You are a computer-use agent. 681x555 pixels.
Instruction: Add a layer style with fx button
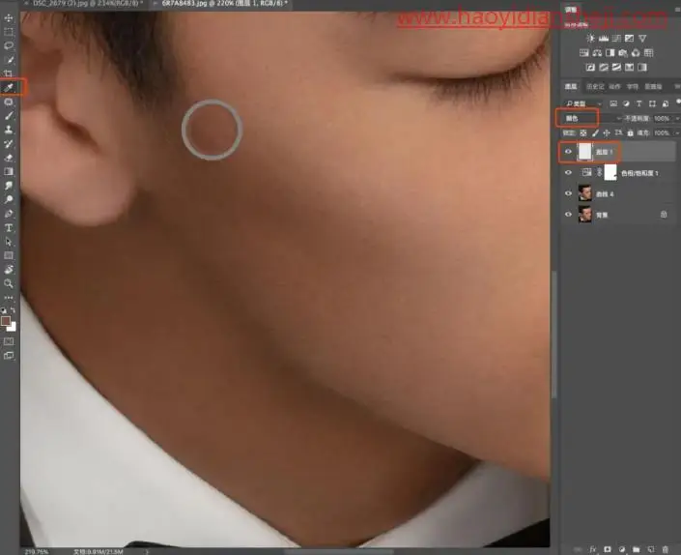(593, 549)
